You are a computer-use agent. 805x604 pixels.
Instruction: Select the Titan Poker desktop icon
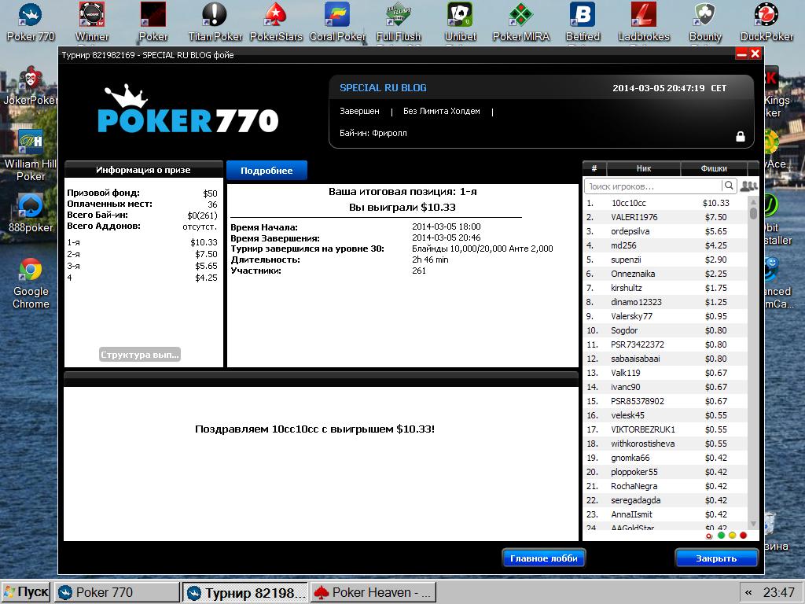[215, 21]
